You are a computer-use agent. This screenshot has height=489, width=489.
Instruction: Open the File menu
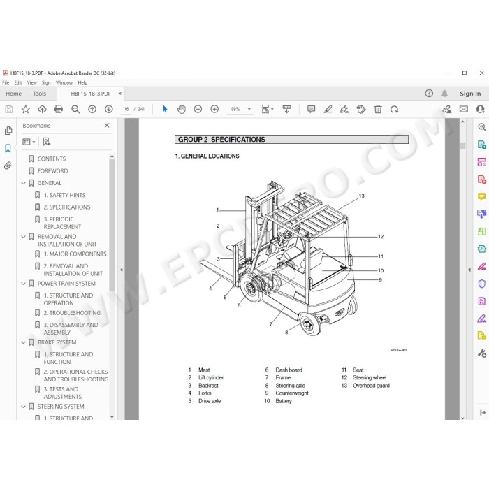(x=6, y=82)
